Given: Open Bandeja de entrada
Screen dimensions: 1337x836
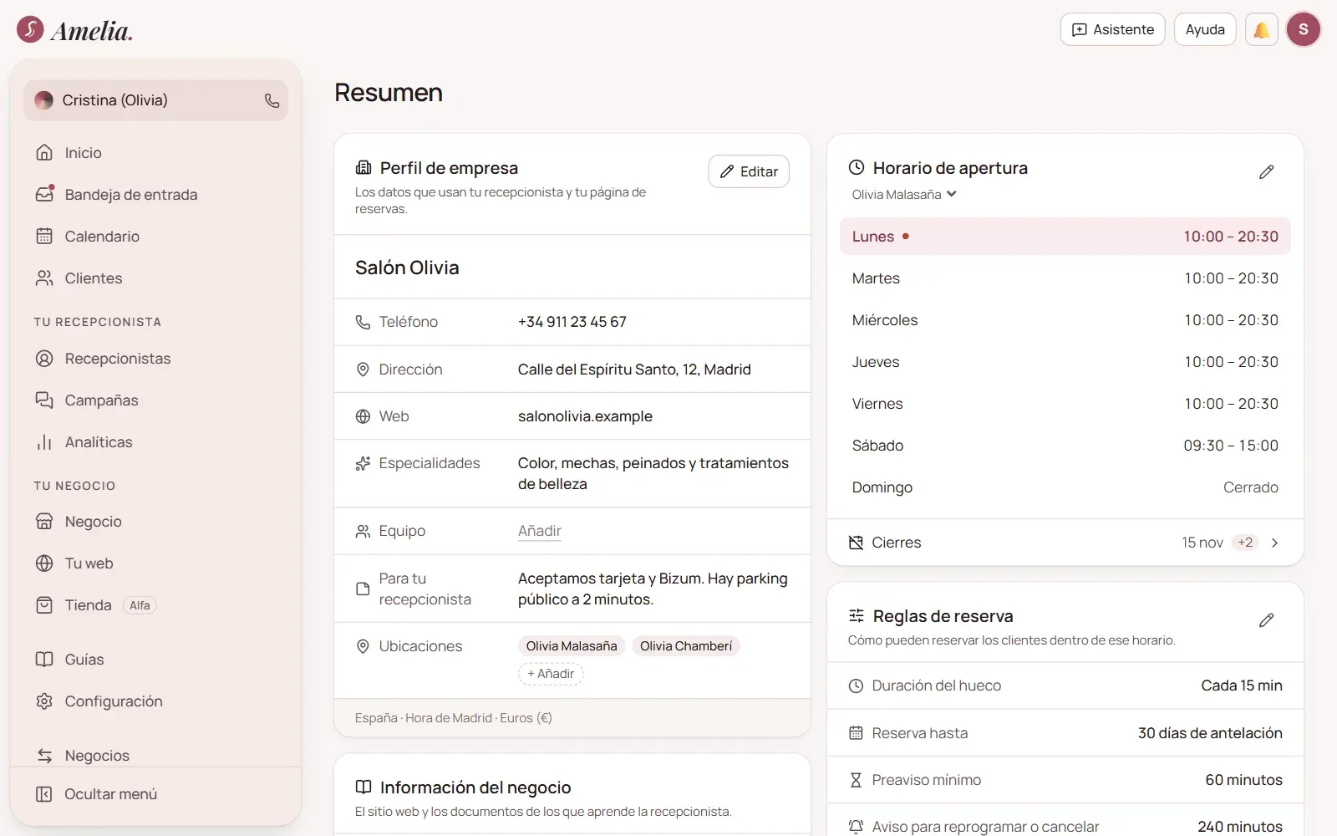Looking at the screenshot, I should click(155, 195).
